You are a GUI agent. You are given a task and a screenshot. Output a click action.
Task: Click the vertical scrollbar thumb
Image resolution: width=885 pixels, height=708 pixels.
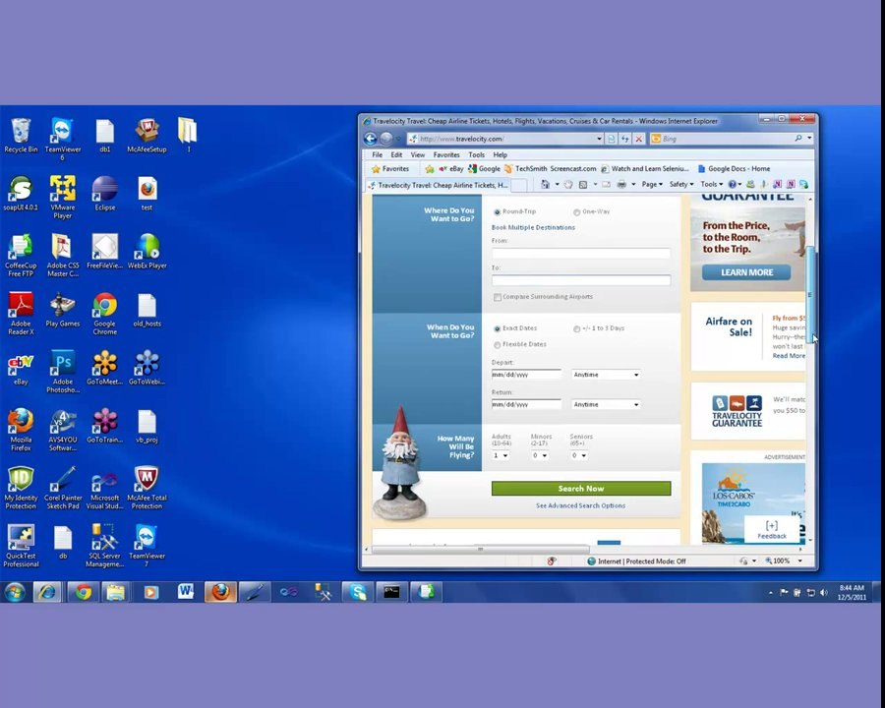coord(810,294)
